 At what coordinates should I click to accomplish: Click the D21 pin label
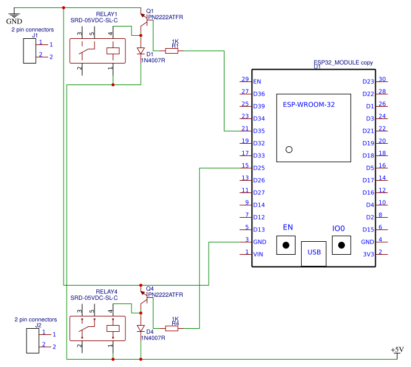pos(368,131)
